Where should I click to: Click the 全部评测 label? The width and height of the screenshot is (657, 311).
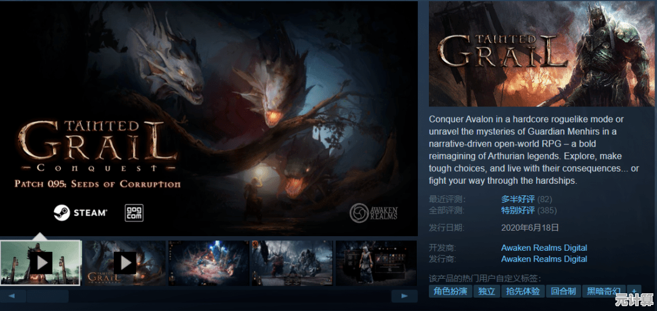tap(447, 210)
